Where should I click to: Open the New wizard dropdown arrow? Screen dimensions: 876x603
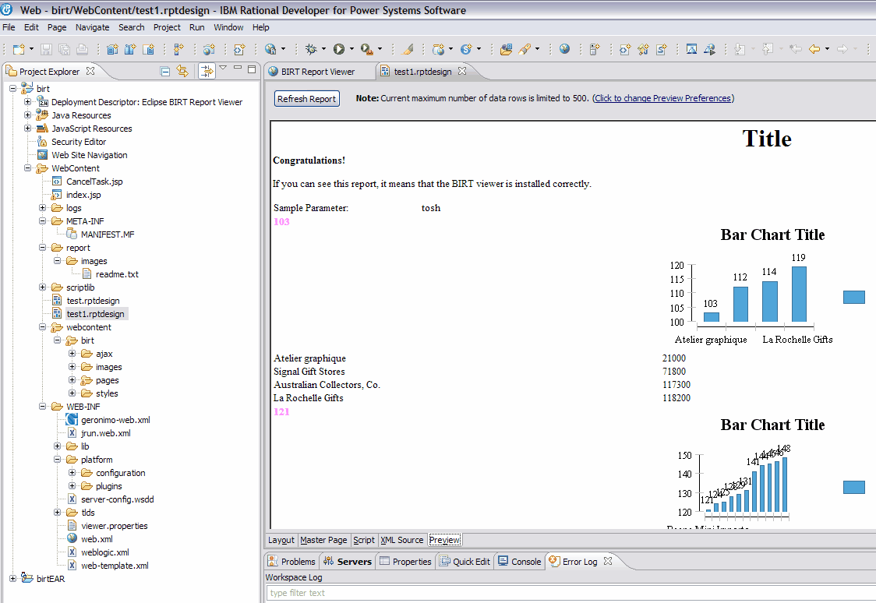pyautogui.click(x=31, y=49)
